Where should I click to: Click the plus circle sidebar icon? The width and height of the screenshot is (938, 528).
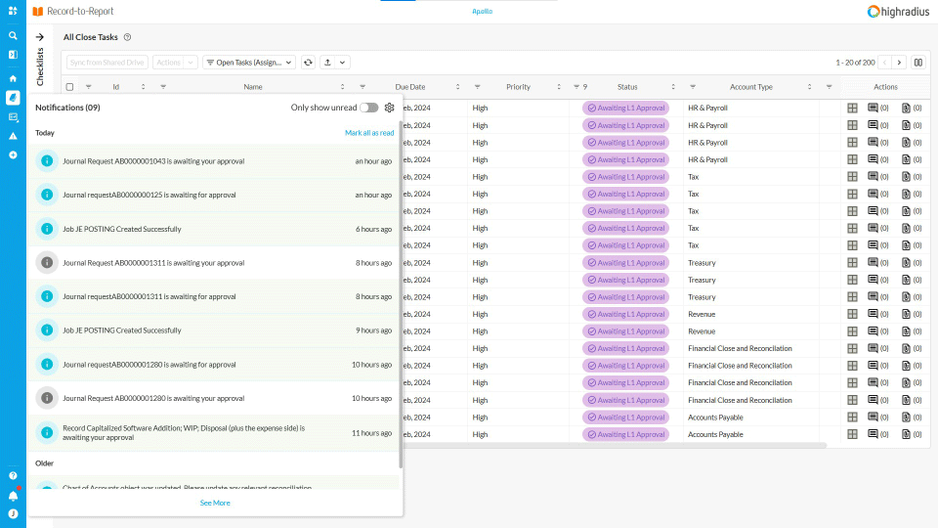click(x=13, y=155)
